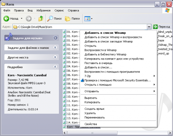Open the 7-Zip submenu
The width and height of the screenshot is (173, 136).
pyautogui.click(x=118, y=76)
